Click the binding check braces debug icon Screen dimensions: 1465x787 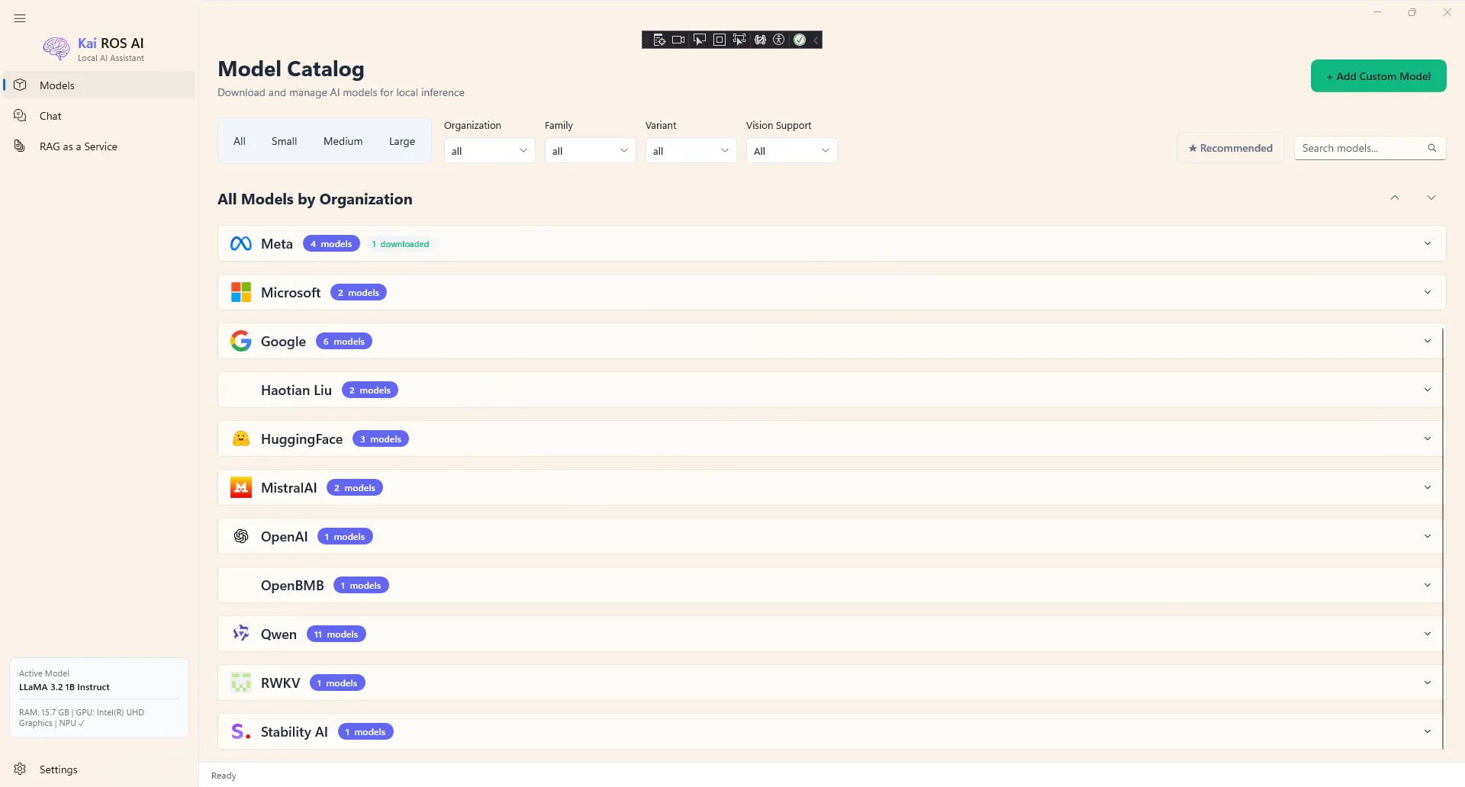coord(760,40)
